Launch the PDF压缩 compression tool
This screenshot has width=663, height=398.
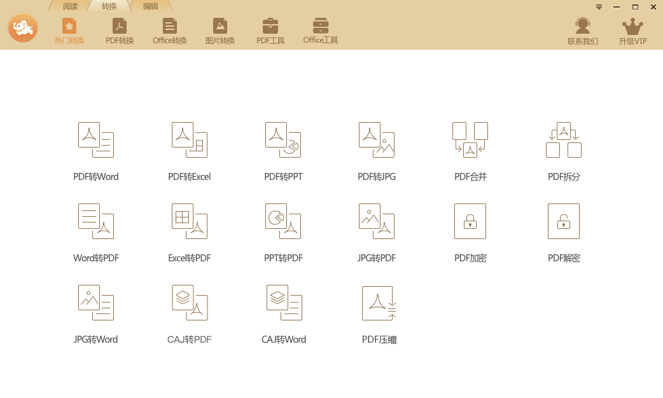[x=379, y=303]
